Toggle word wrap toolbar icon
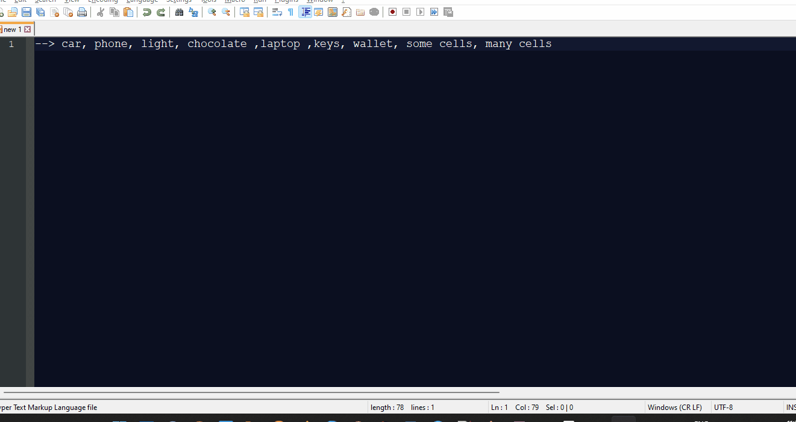 pyautogui.click(x=277, y=12)
